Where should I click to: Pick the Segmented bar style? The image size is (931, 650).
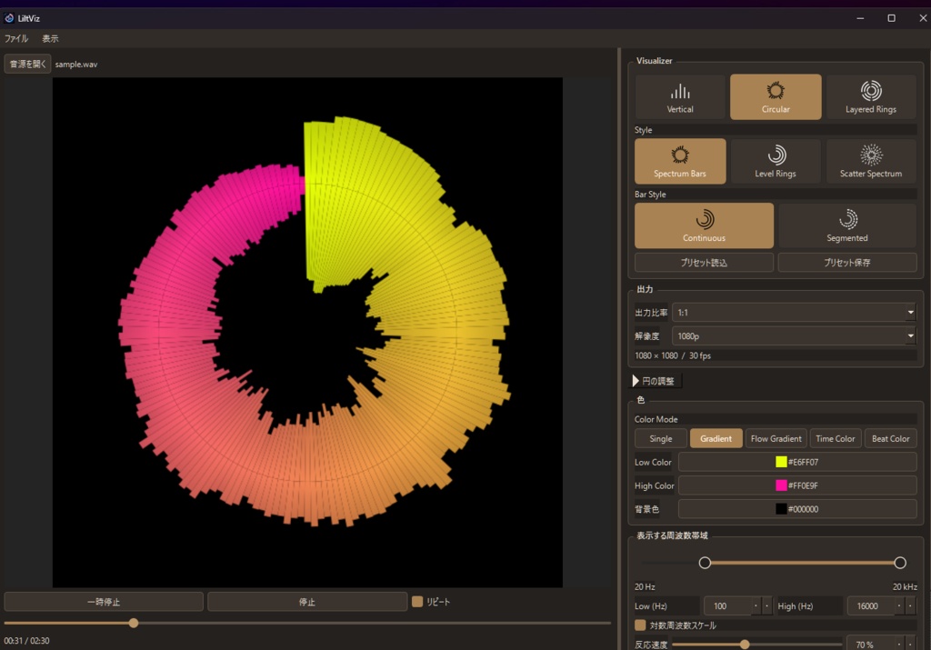tap(847, 225)
